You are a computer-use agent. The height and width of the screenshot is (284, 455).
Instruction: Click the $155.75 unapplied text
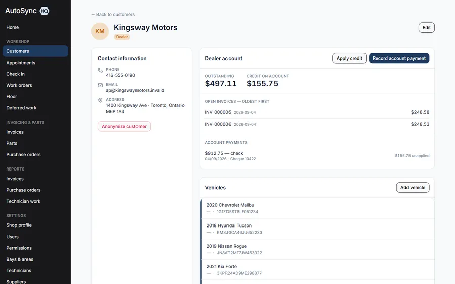point(412,156)
